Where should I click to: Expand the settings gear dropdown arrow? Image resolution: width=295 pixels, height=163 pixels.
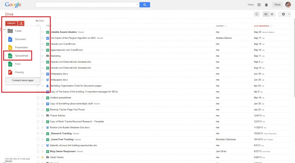[x=289, y=14]
